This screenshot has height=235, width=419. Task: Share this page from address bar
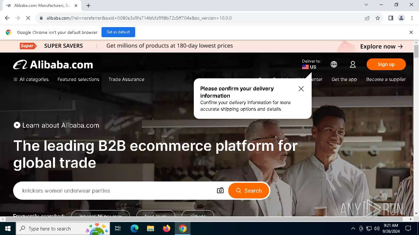tap(367, 18)
